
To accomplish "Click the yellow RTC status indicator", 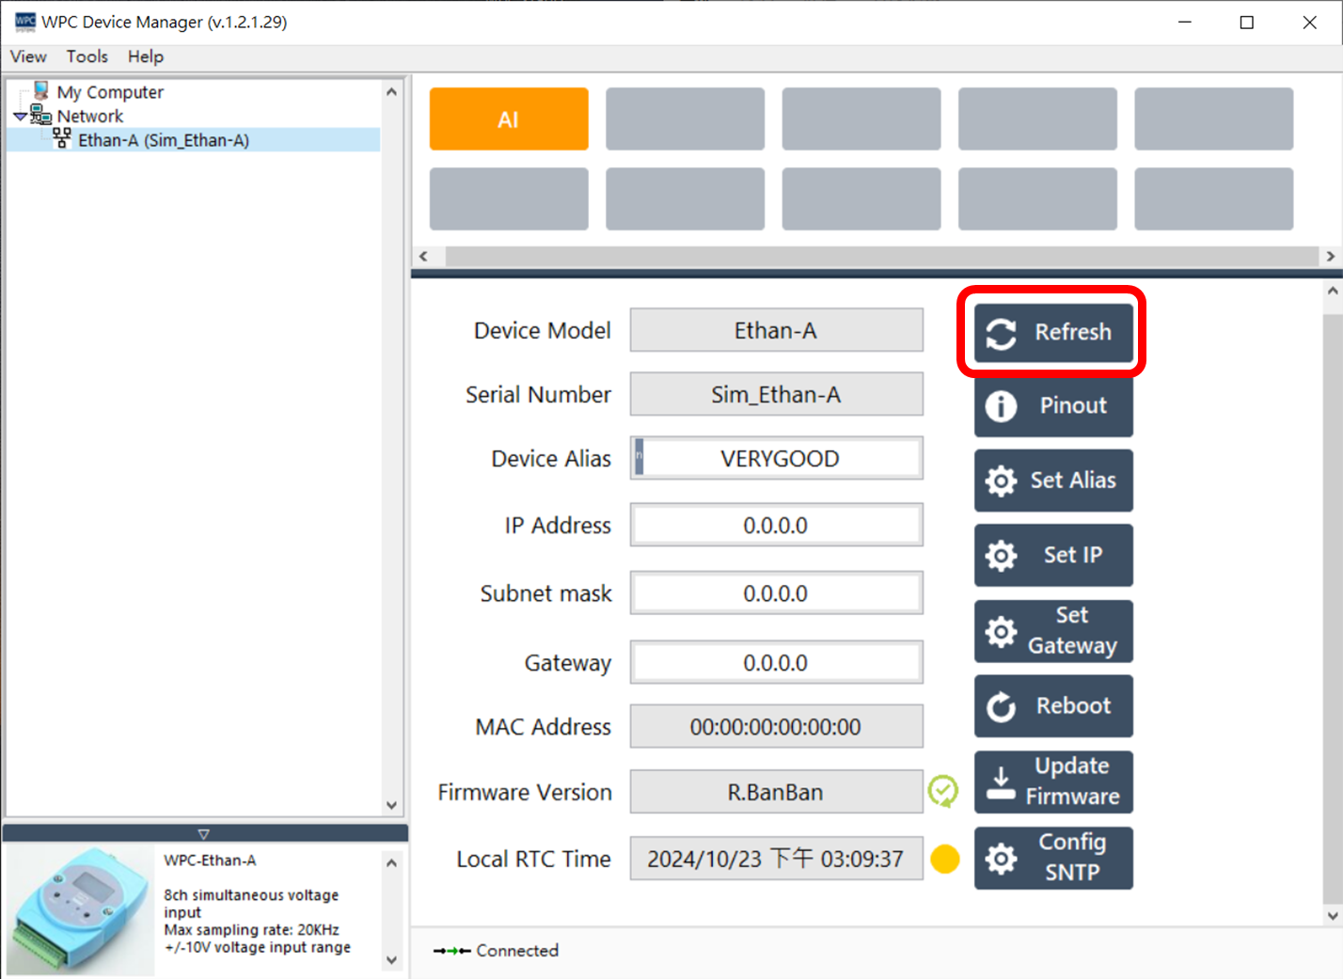I will tap(944, 859).
